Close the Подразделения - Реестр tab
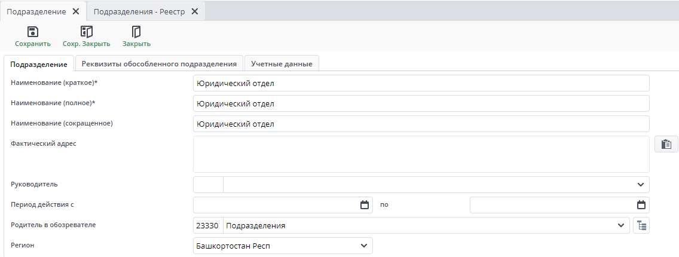The width and height of the screenshot is (679, 257). [194, 11]
